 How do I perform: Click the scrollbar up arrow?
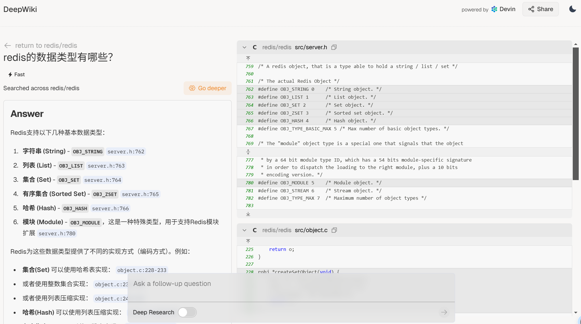[576, 44]
